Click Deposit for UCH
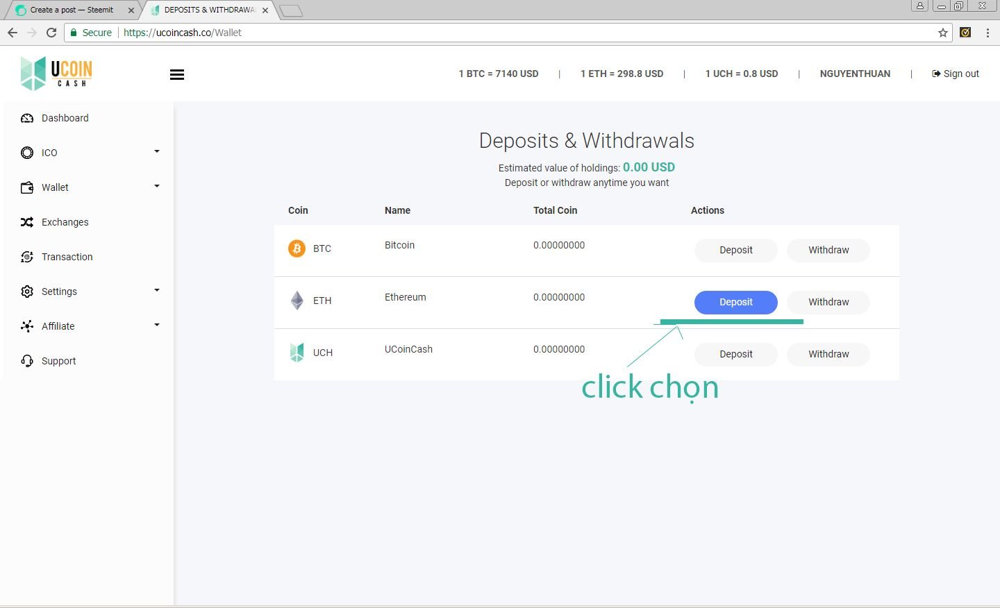Screen dimensions: 1000x608 [736, 354]
